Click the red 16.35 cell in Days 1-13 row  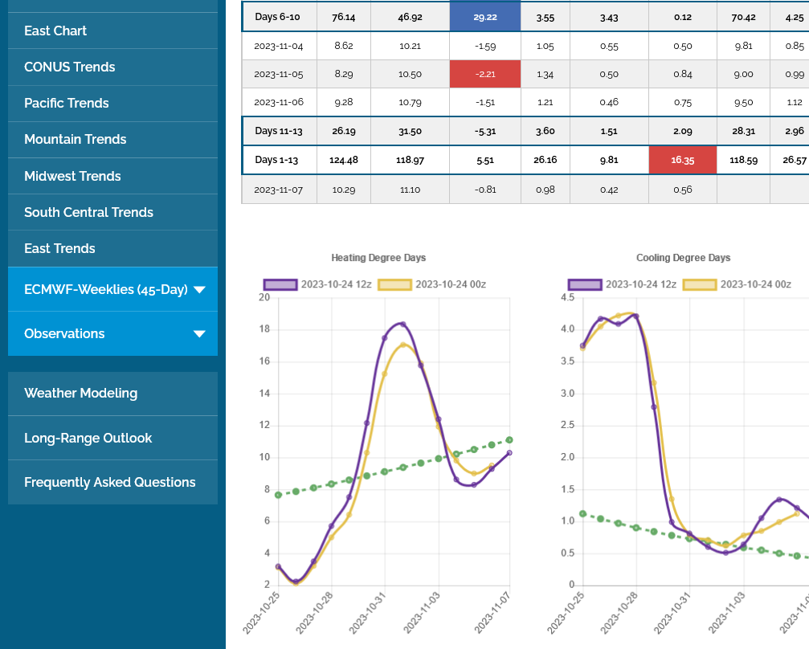coord(682,160)
